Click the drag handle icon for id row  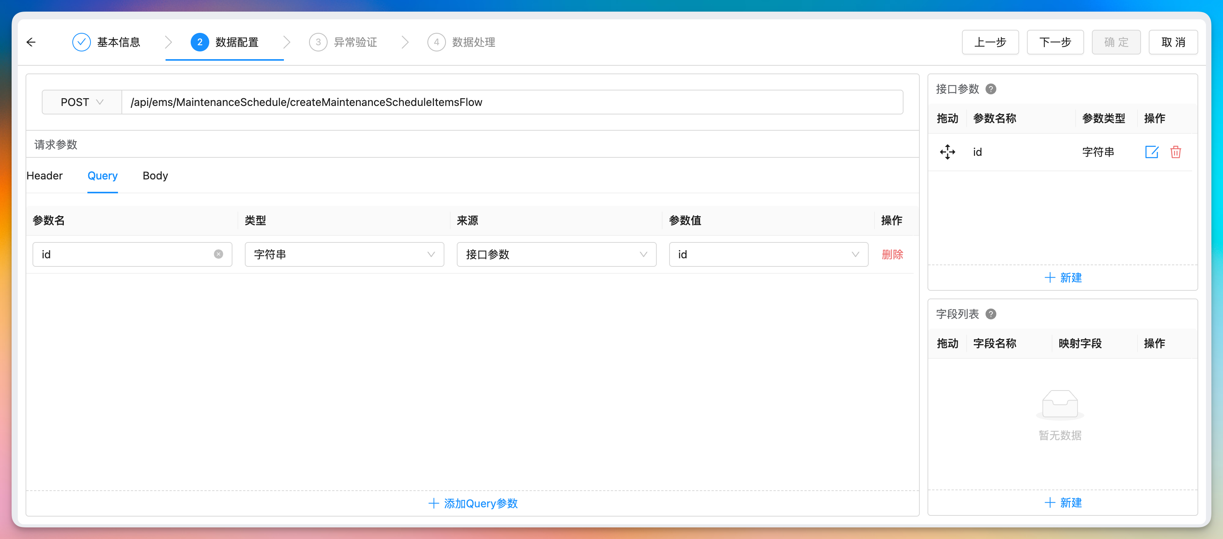(947, 152)
